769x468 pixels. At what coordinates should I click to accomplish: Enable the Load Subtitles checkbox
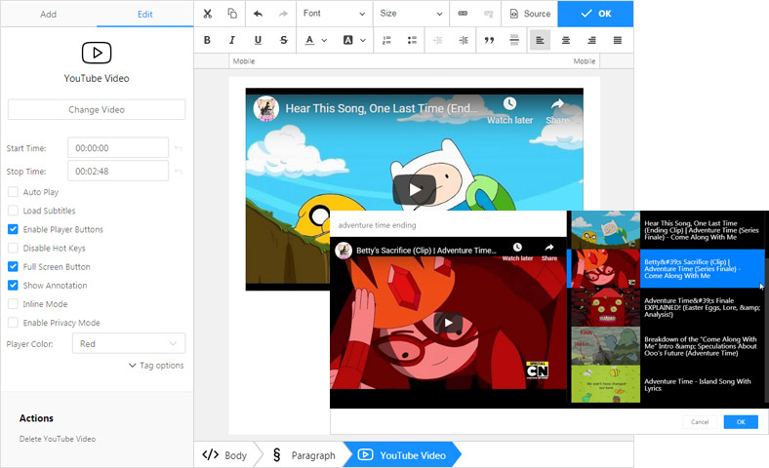[14, 211]
